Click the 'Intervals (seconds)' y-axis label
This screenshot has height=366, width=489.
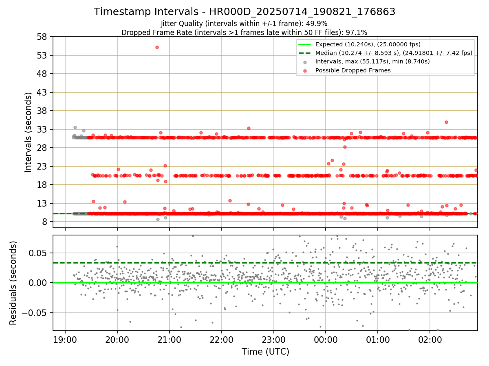(28, 132)
